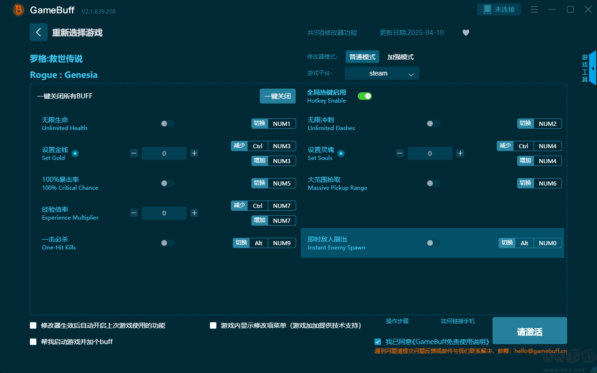Click the NUM7 增加 hotkey for Experience
The image size is (597, 373).
(274, 221)
